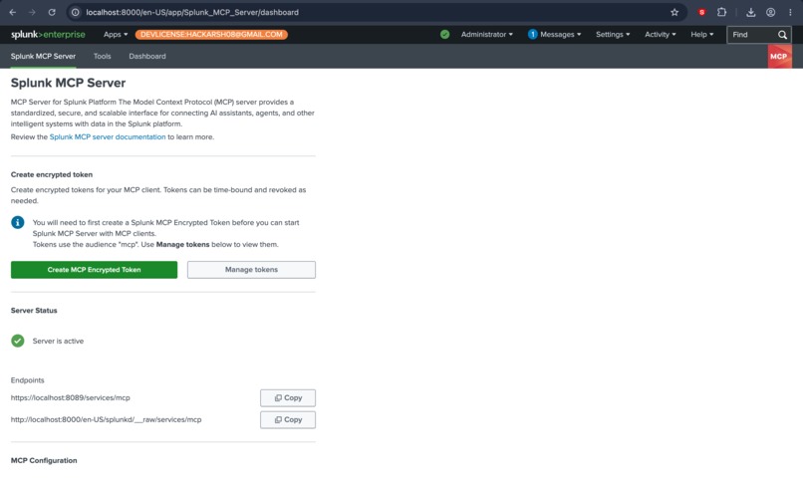803x481 pixels.
Task: Click the red MCP app logo
Action: [x=779, y=57]
